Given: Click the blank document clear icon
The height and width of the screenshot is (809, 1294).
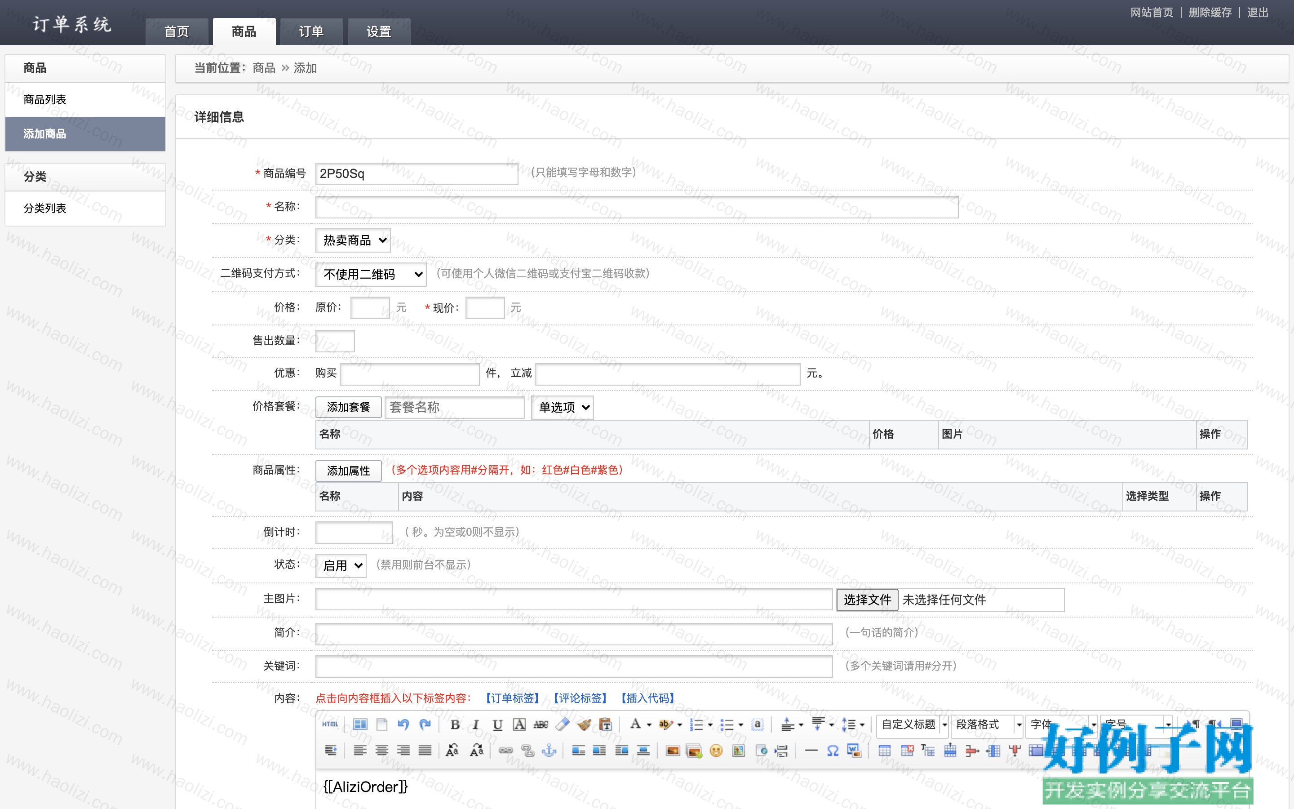Looking at the screenshot, I should [382, 725].
